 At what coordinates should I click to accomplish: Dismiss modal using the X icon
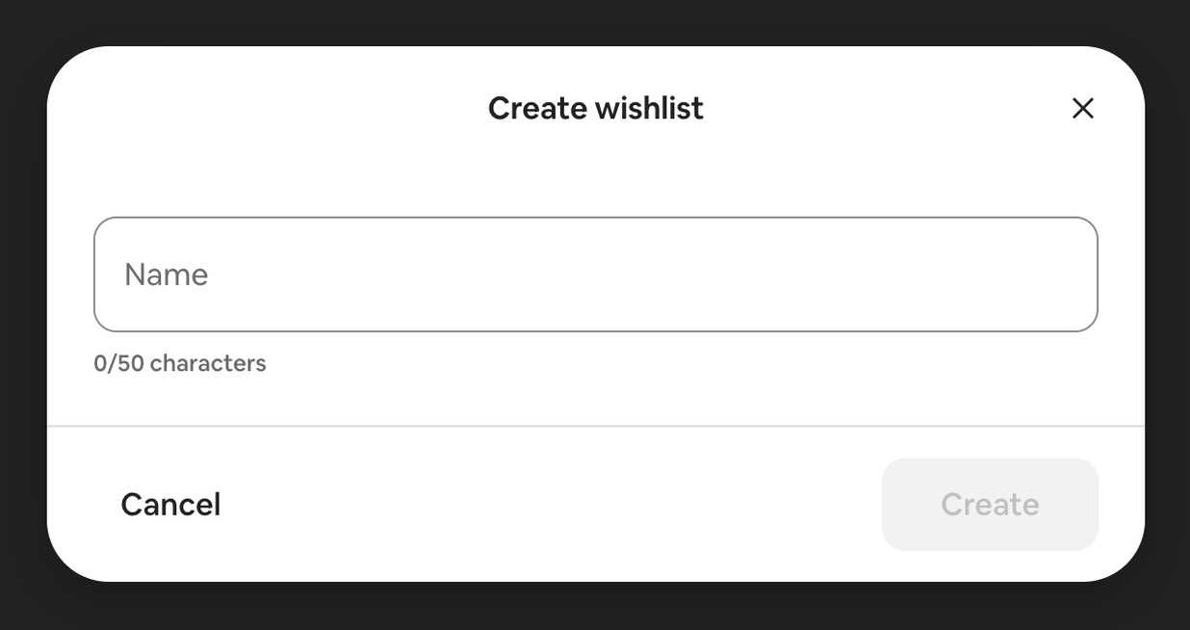click(x=1082, y=109)
